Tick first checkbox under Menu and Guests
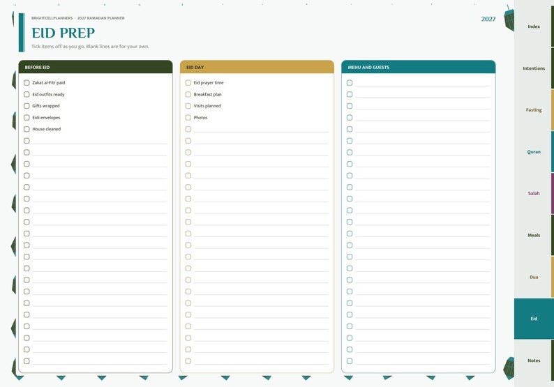The image size is (554, 387). (350, 82)
